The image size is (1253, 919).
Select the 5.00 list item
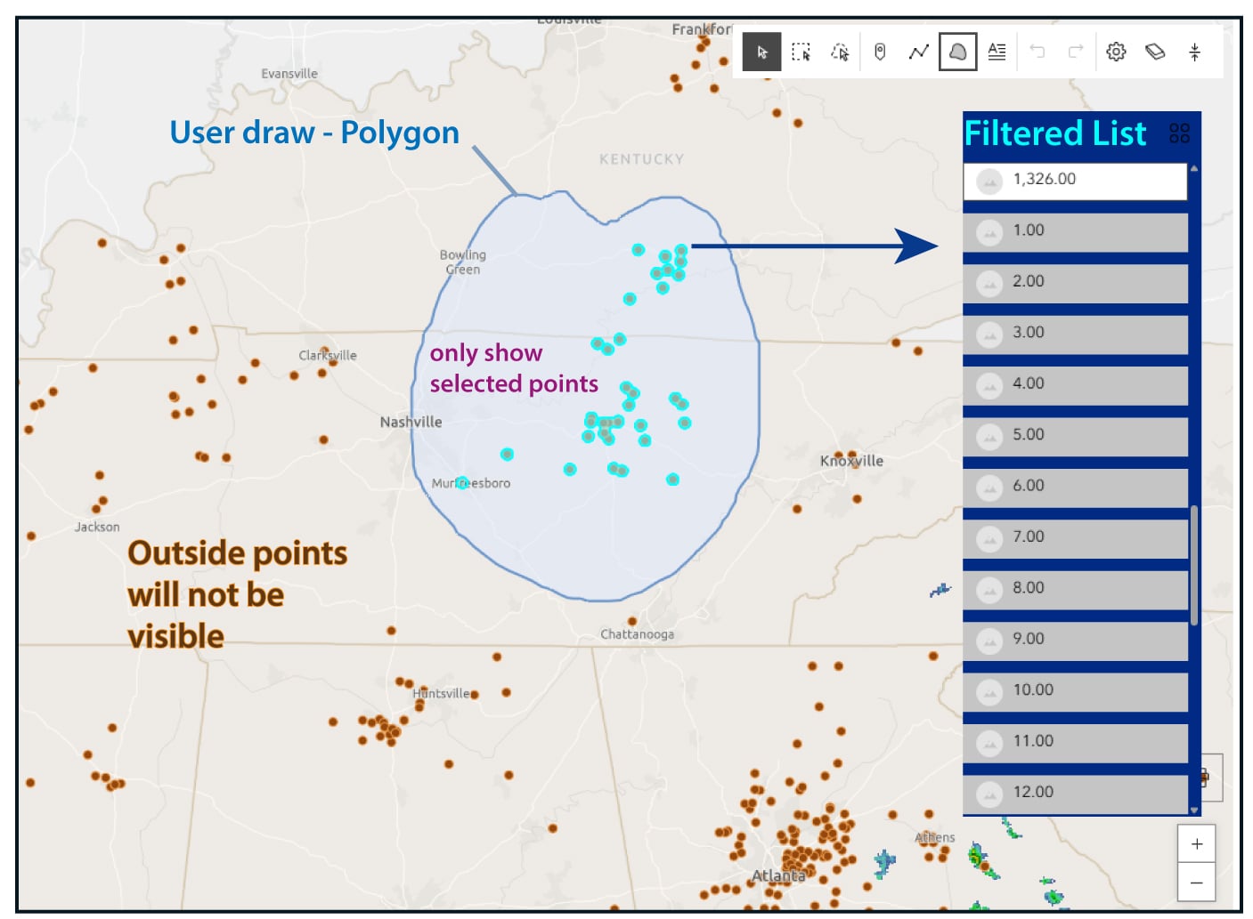[x=1075, y=437]
